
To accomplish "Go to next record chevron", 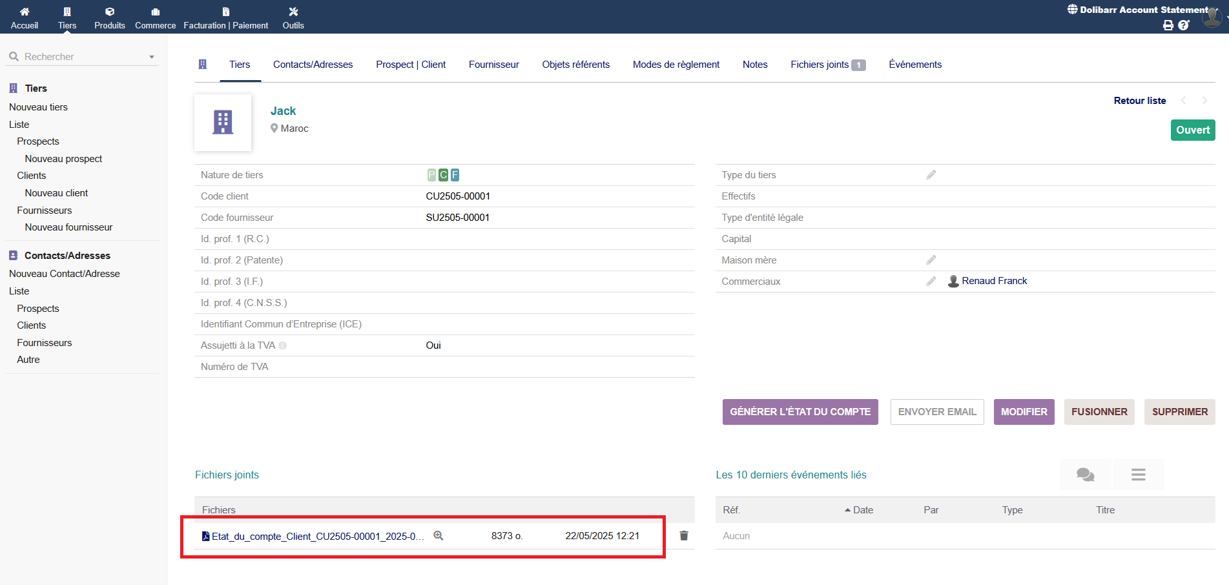I will click(1204, 101).
